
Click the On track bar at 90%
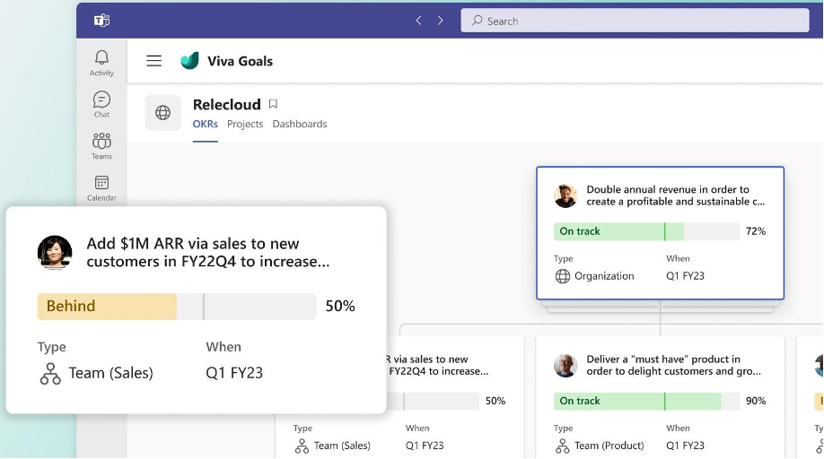tap(646, 402)
